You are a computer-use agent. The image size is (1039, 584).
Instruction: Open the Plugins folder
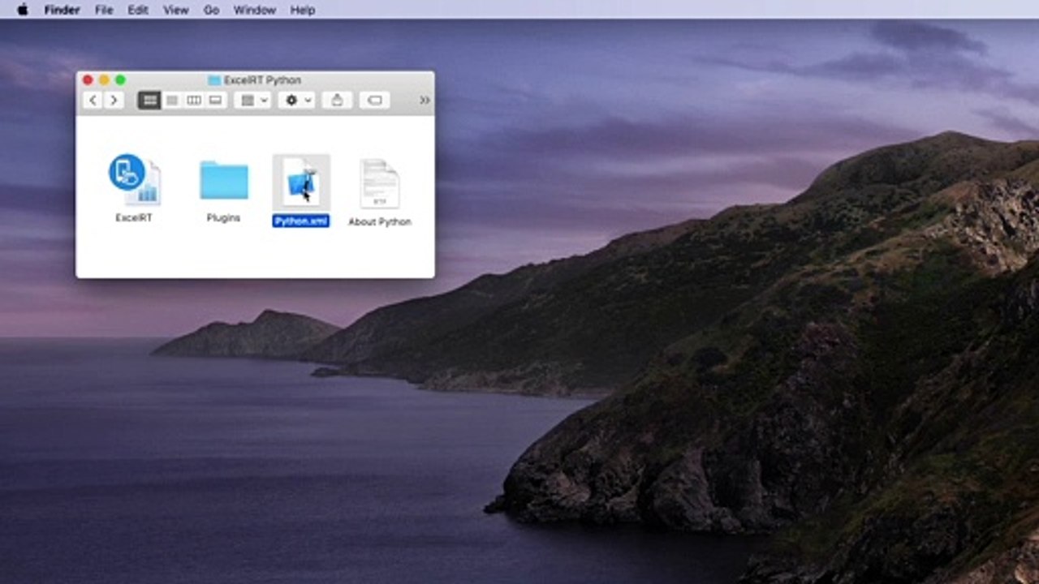tap(223, 181)
